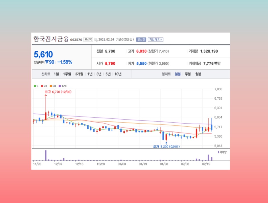Screen dimensions: 268x203
Task: Select the 10년 line chart tab
Action: tap(118, 74)
